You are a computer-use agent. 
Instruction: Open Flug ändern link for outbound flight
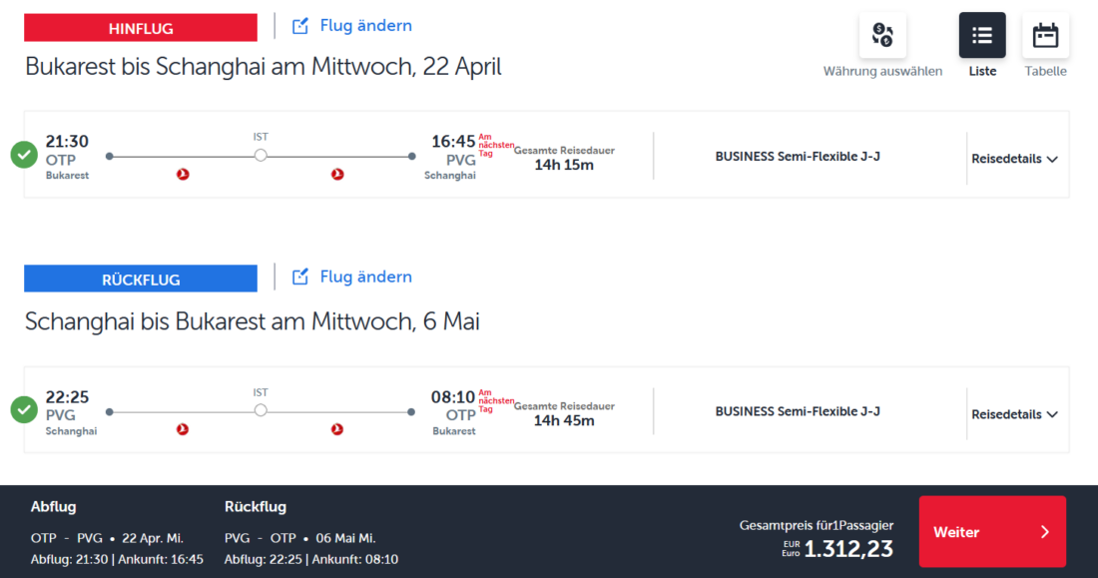[365, 26]
